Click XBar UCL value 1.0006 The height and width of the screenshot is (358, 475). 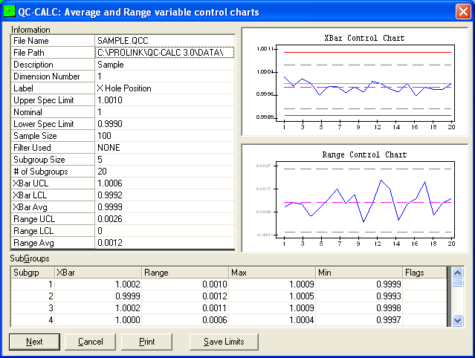pyautogui.click(x=165, y=183)
